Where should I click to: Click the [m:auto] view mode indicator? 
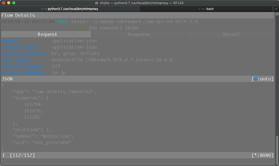click(263, 79)
